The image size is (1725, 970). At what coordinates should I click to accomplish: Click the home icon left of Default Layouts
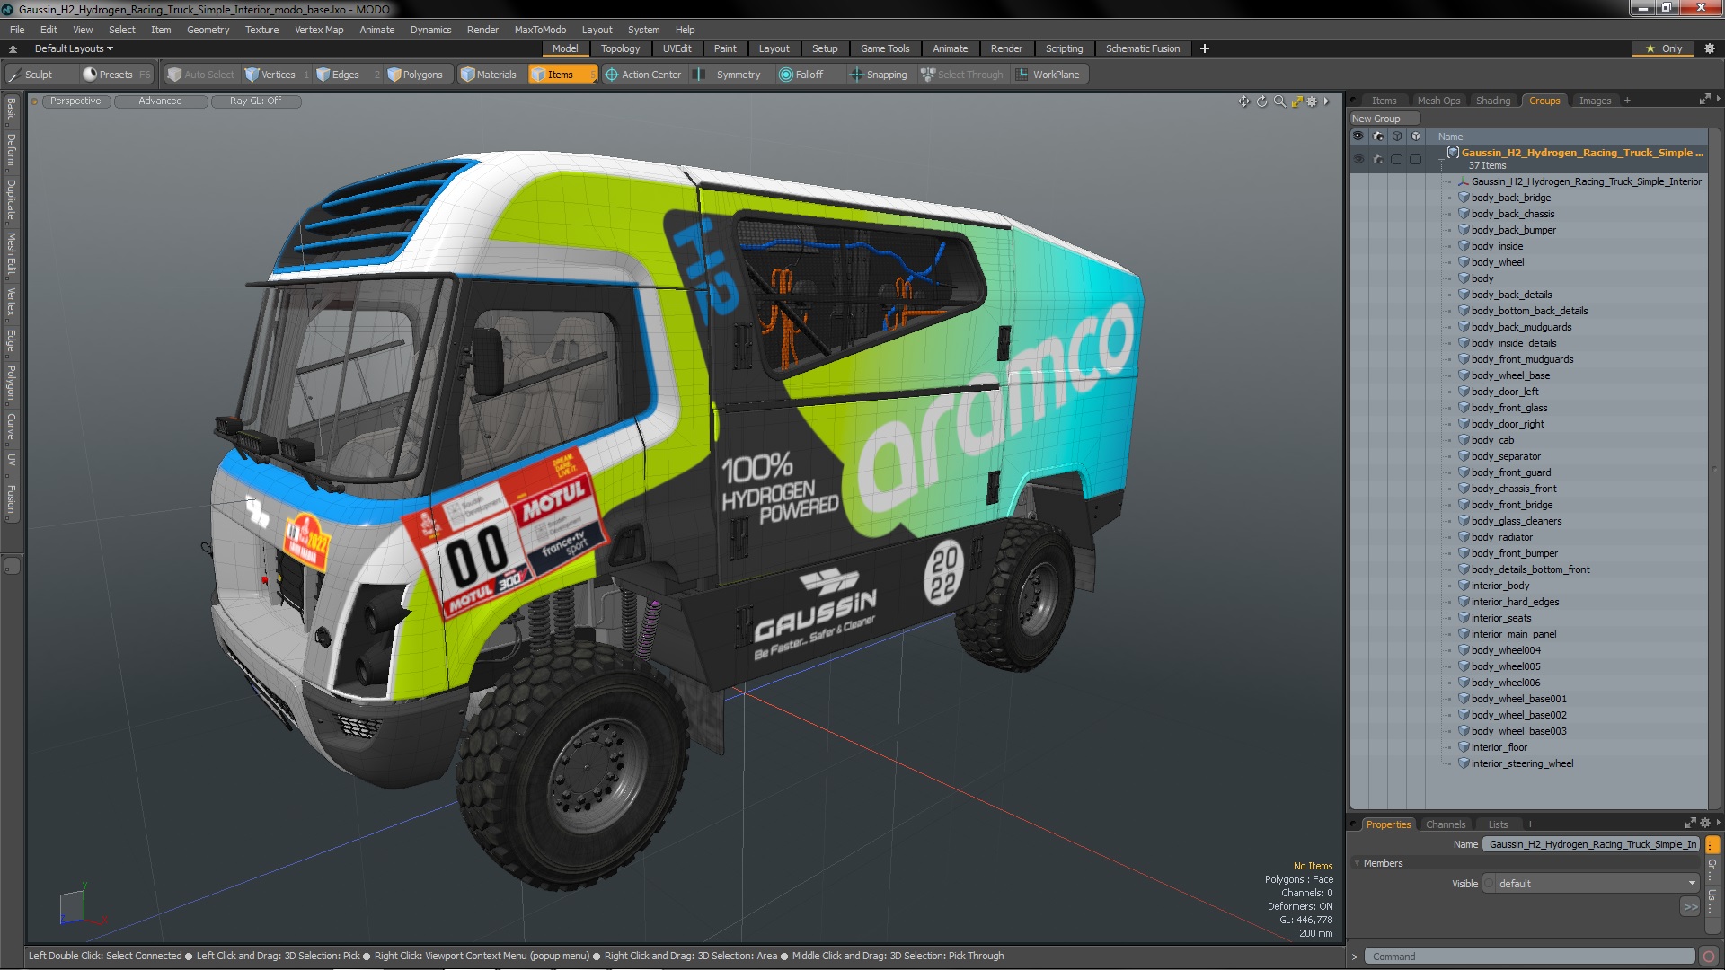(x=13, y=48)
